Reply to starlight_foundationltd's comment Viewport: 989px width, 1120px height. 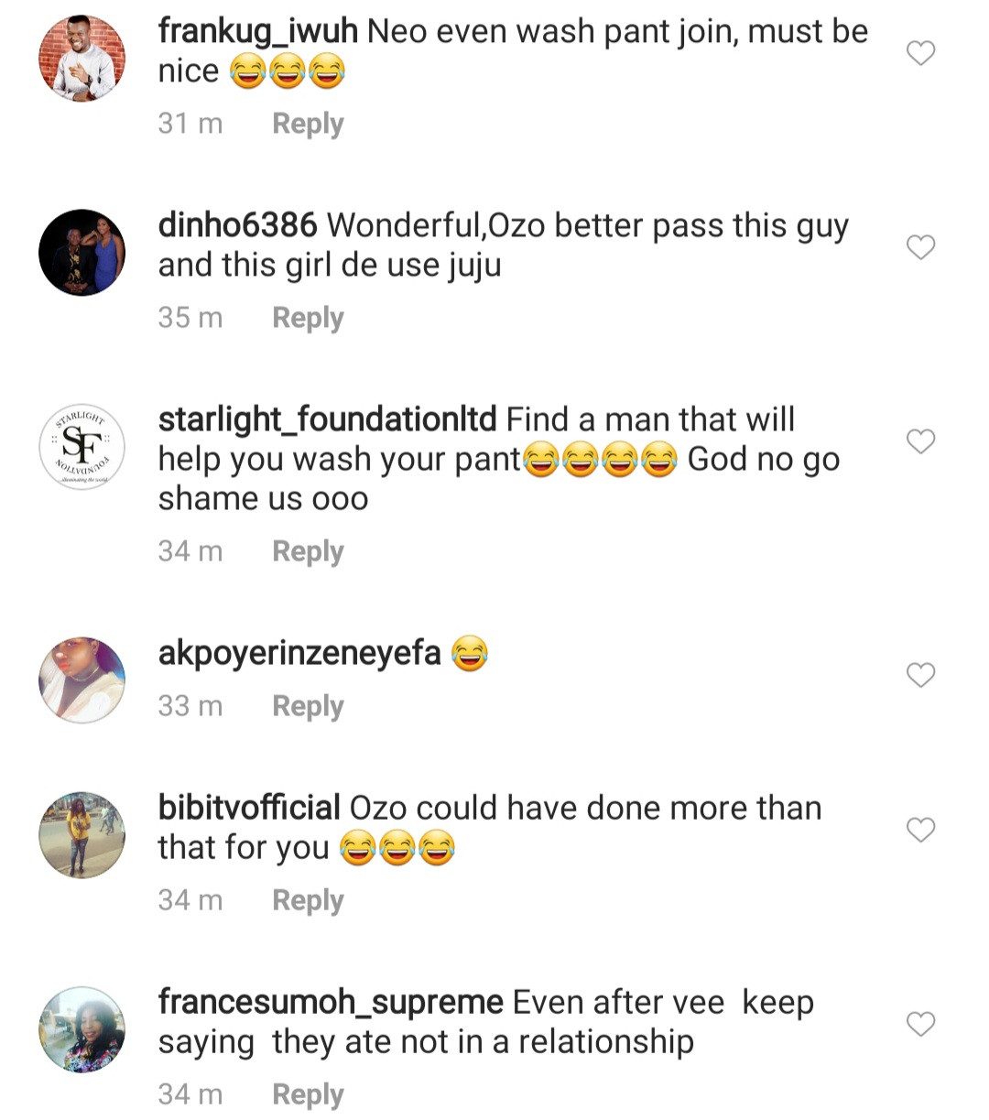[308, 551]
